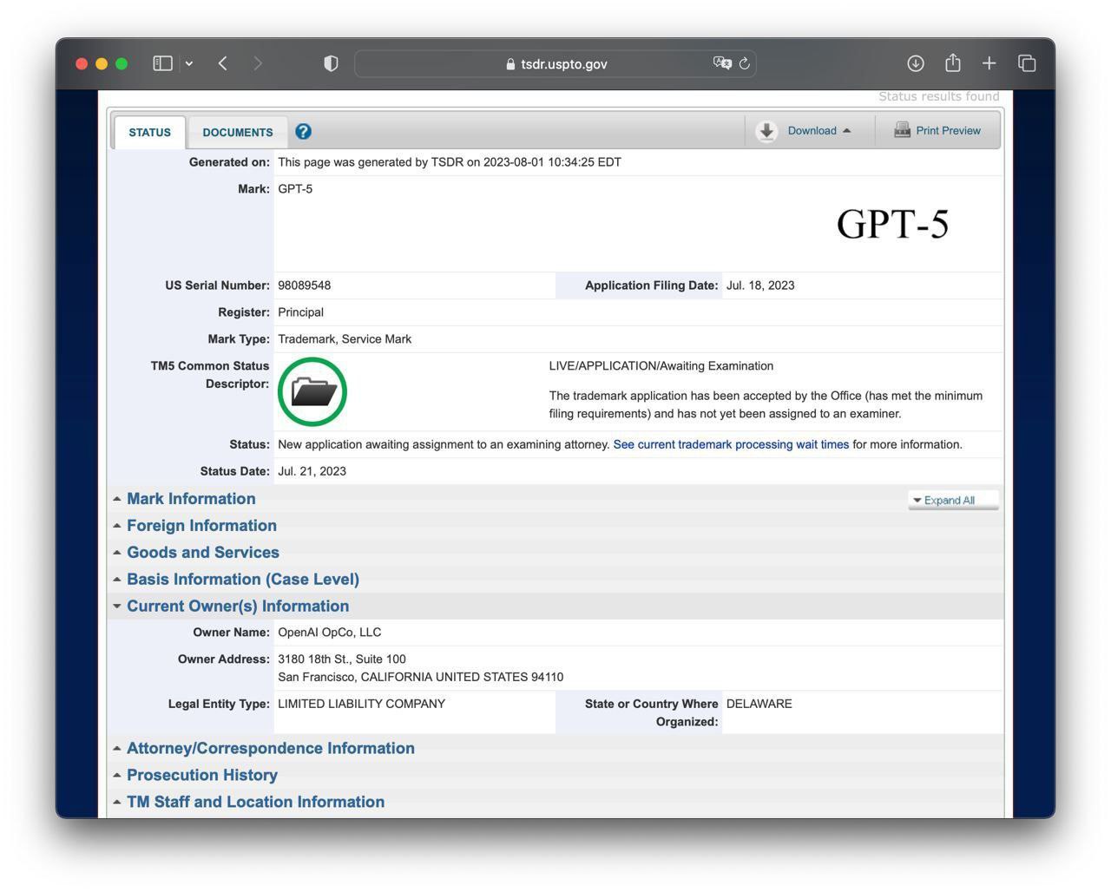The width and height of the screenshot is (1111, 892).
Task: Click the Safari sidebar toggle icon
Action: (x=162, y=63)
